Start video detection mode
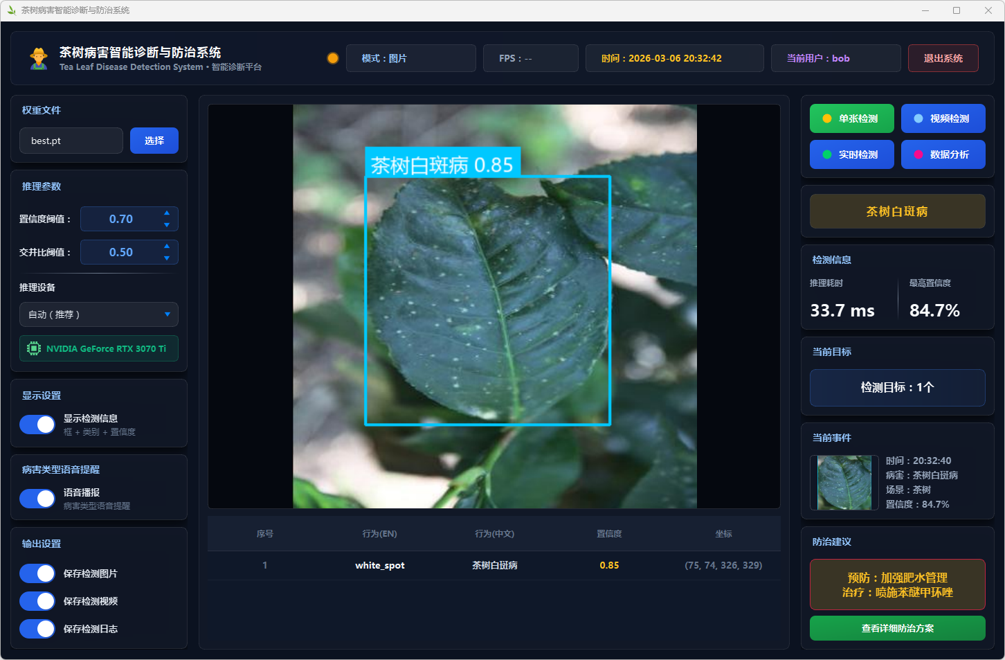The width and height of the screenshot is (1005, 660). [x=943, y=118]
